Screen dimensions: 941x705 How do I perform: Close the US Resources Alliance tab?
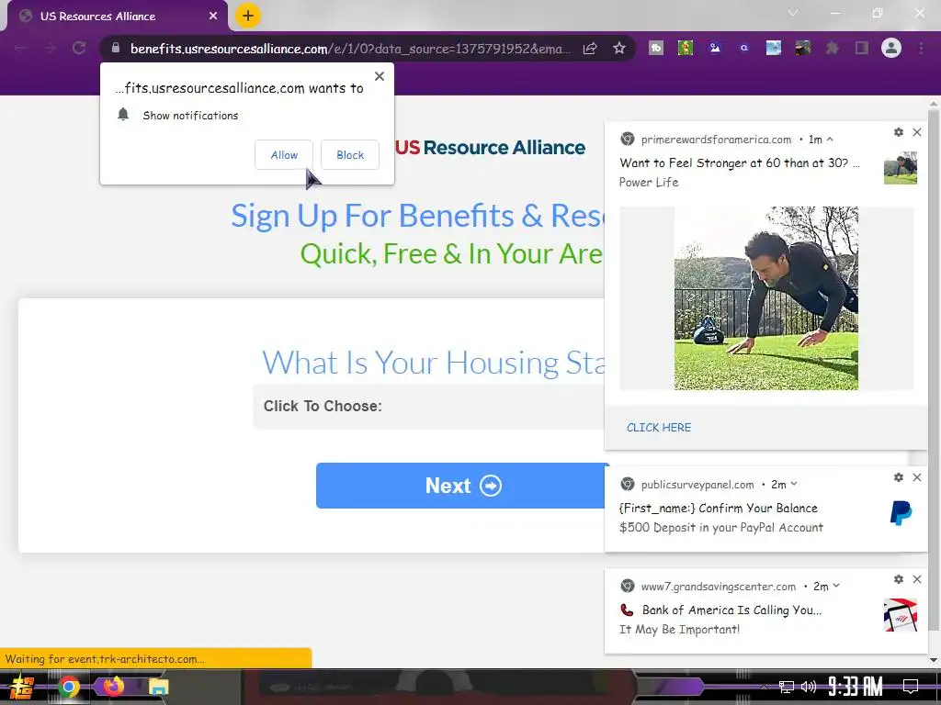pos(213,17)
